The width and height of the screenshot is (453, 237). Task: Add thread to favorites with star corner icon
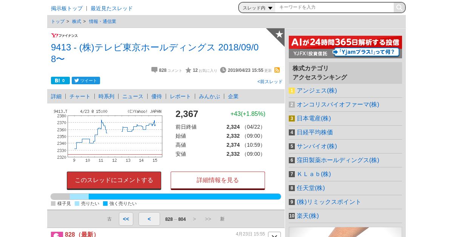click(279, 35)
